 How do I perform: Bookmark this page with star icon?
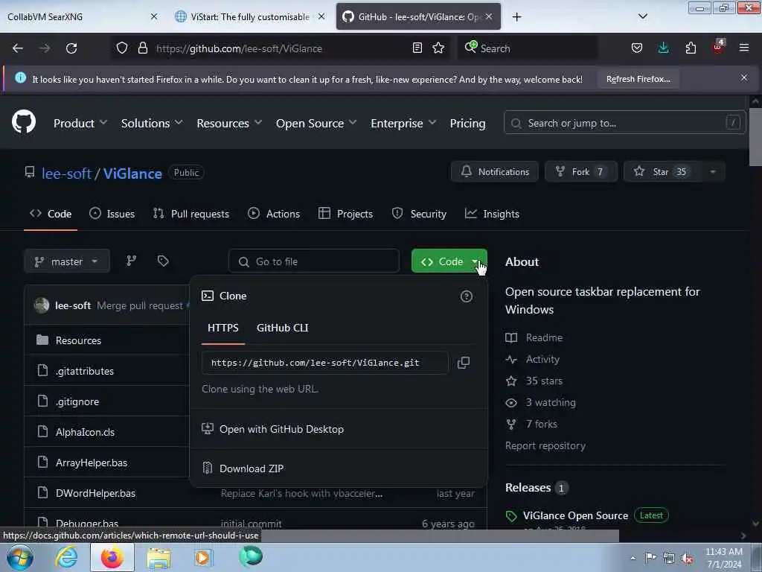[438, 48]
